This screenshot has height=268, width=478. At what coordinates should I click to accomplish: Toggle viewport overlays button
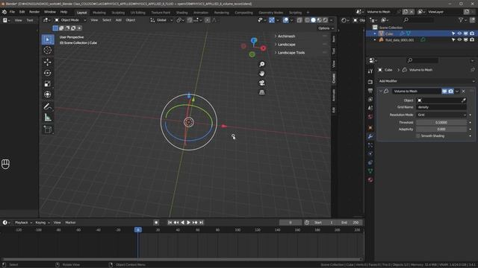(285, 20)
